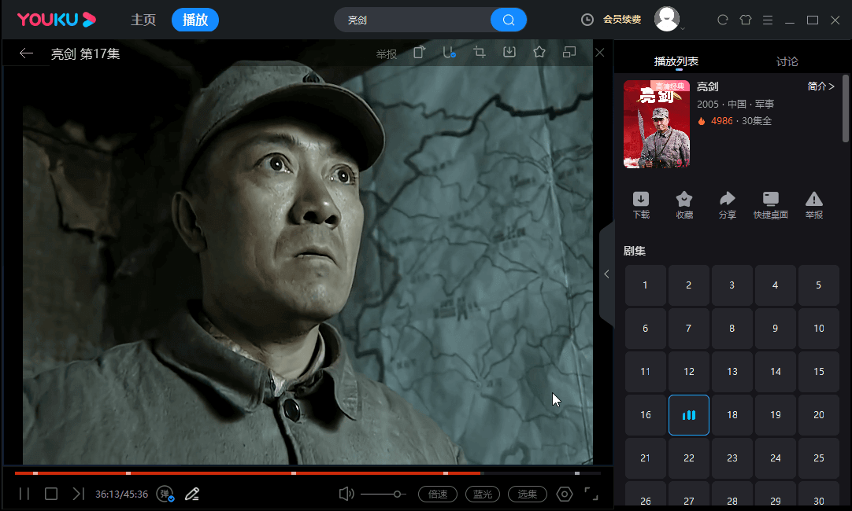Expand the 简介 synopsis
This screenshot has width=852, height=511.
click(821, 86)
